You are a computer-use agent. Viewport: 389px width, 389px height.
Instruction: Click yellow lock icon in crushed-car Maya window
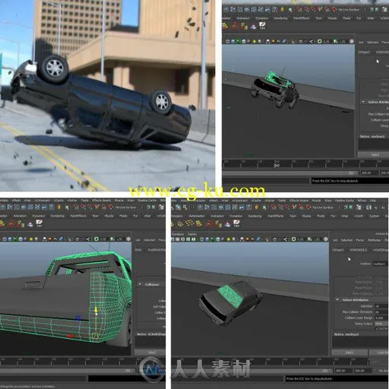pyautogui.click(x=283, y=10)
